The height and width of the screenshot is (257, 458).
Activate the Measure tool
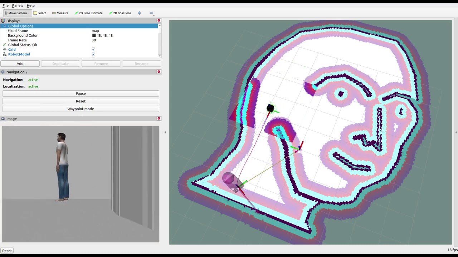pyautogui.click(x=60, y=13)
